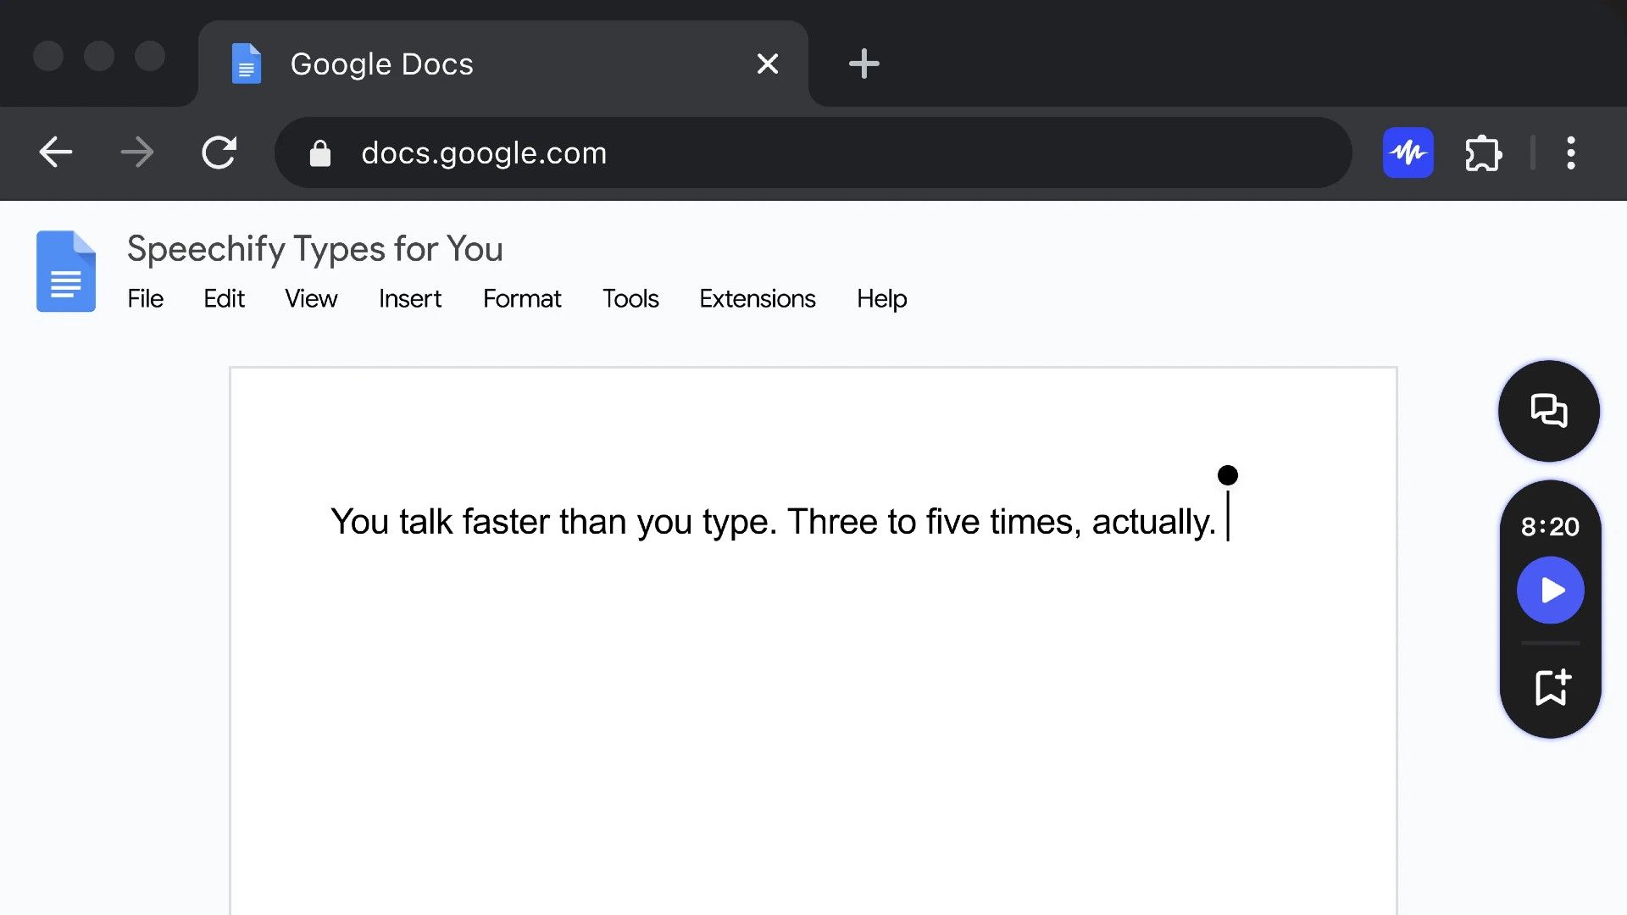Reload the current page
This screenshot has width=1627, height=915.
pos(219,152)
